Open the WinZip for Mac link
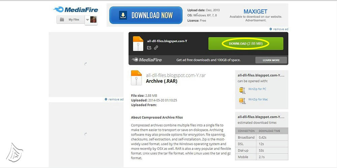Image resolution: width=337 pixels, height=168 pixels. pyautogui.click(x=258, y=99)
